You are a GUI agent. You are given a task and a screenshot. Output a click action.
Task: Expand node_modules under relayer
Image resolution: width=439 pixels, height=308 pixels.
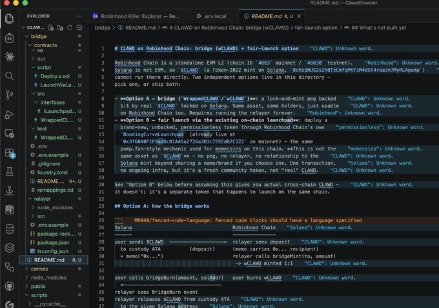55,207
